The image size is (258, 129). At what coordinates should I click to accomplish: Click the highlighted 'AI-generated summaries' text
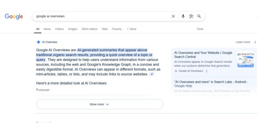click(94, 55)
